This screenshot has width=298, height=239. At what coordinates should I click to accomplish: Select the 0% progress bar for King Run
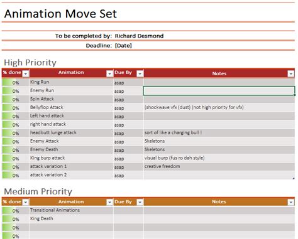coord(16,83)
